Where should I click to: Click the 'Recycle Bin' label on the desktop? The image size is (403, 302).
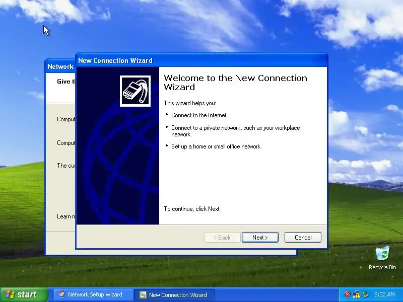coord(382,267)
